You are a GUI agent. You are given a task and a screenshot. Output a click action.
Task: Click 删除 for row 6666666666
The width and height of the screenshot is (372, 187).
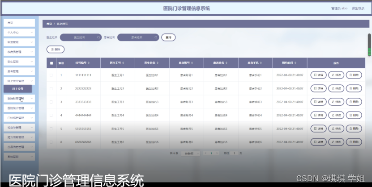pos(354,142)
